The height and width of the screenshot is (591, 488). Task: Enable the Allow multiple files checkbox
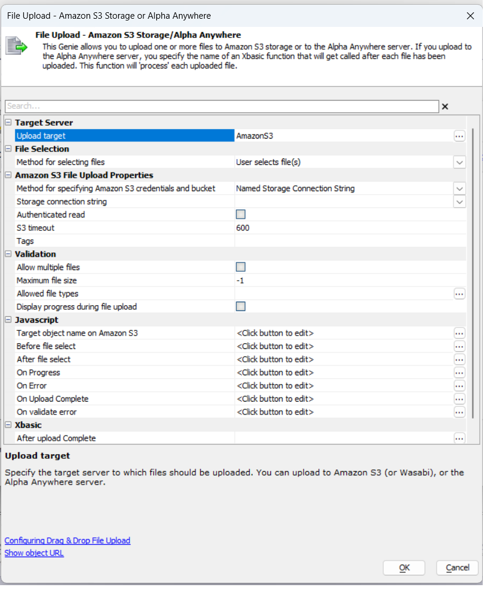(x=240, y=267)
